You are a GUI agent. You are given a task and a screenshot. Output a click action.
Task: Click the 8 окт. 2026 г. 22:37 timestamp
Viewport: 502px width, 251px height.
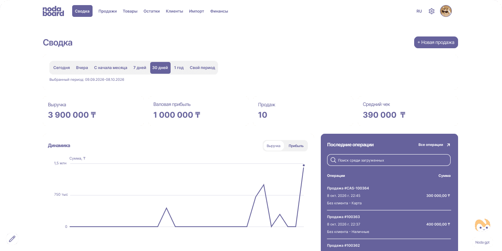pyautogui.click(x=344, y=224)
